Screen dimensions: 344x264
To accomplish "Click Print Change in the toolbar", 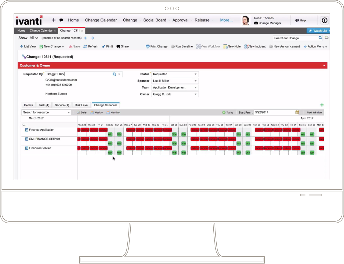I will 157,46.
